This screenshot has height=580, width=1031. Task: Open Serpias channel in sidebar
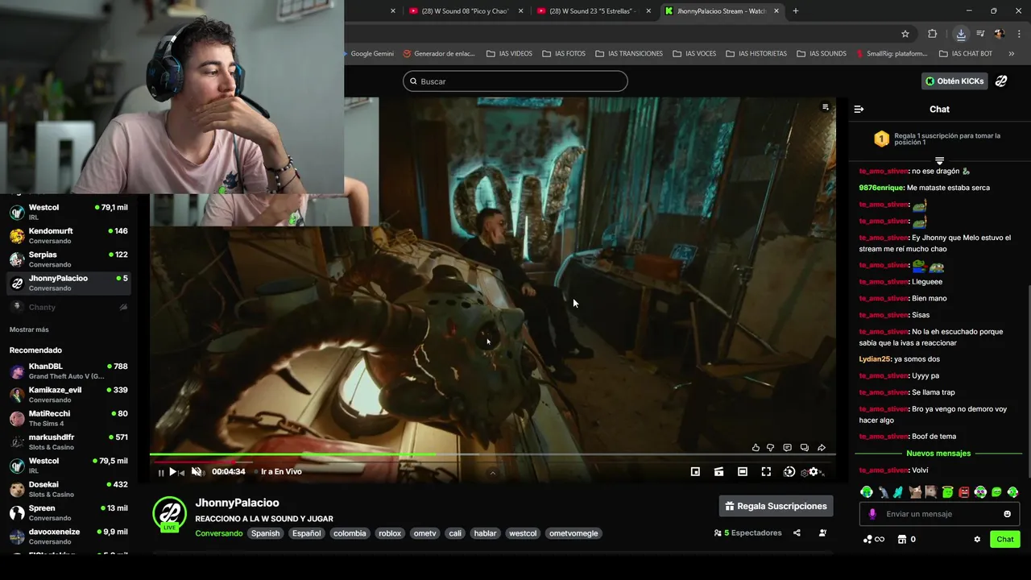click(68, 259)
